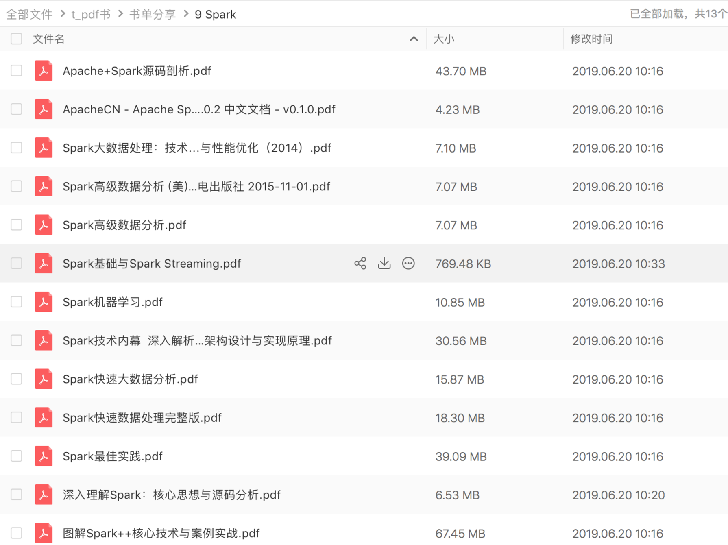
Task: Click the 已全部加载，共13个 status text
Action: click(x=678, y=14)
